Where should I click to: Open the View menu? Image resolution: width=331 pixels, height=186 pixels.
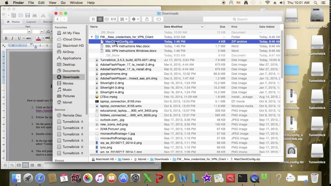[52, 3]
